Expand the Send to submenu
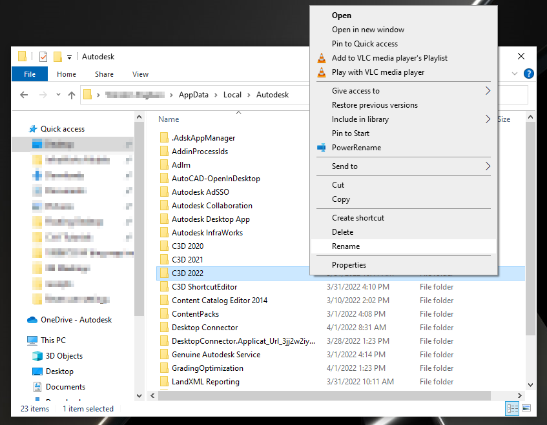 tap(346, 166)
